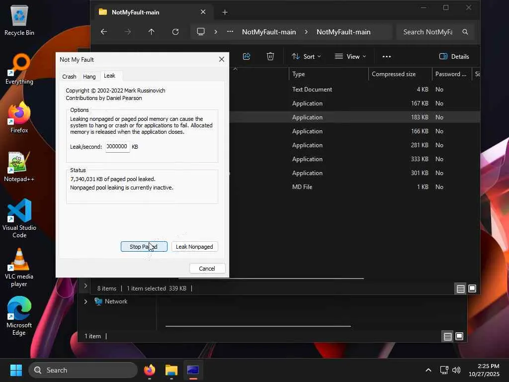Open VLC media player desktop shortcut
Image resolution: width=509 pixels, height=382 pixels.
tap(19, 268)
